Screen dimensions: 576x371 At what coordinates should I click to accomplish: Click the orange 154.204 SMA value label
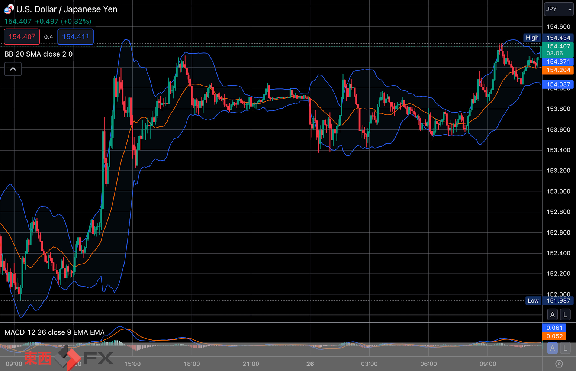coord(558,70)
